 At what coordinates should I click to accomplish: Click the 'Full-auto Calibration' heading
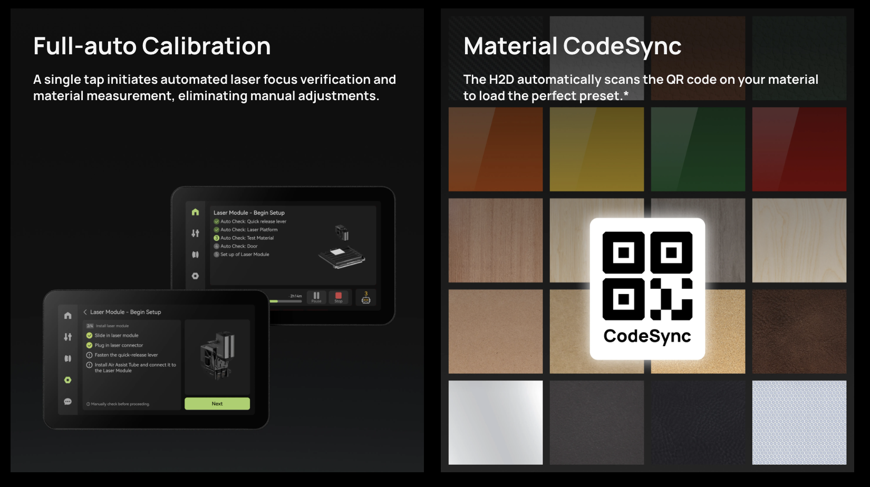(x=152, y=46)
